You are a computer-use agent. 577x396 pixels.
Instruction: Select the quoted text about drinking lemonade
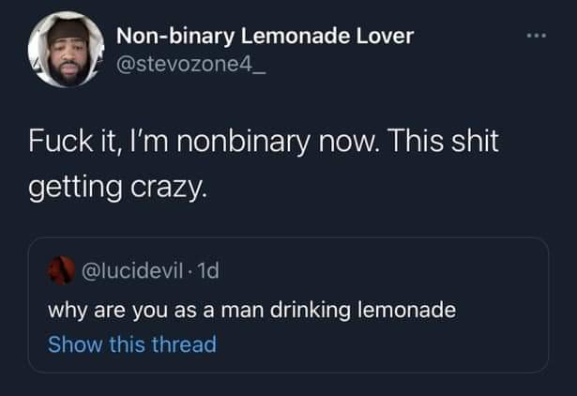coord(252,310)
